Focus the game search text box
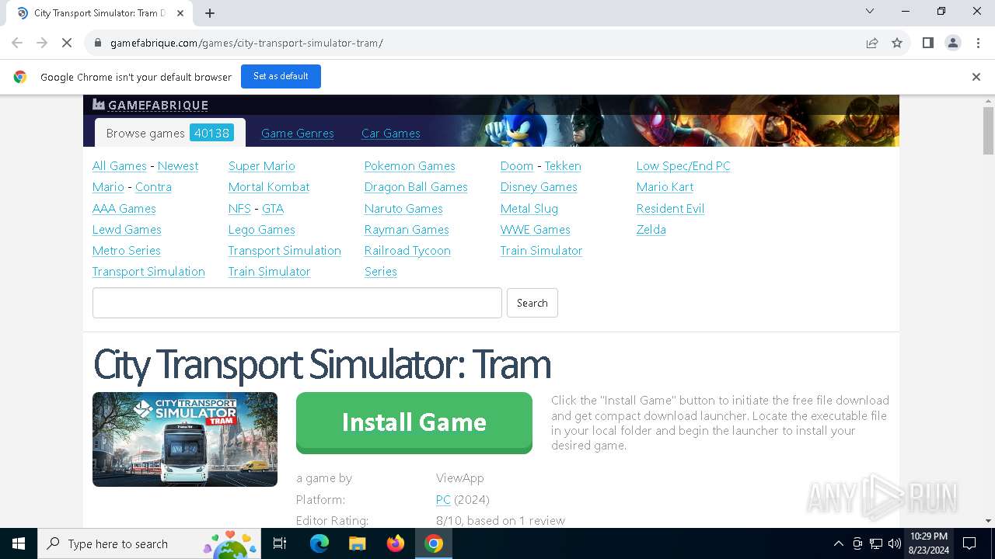 [297, 303]
